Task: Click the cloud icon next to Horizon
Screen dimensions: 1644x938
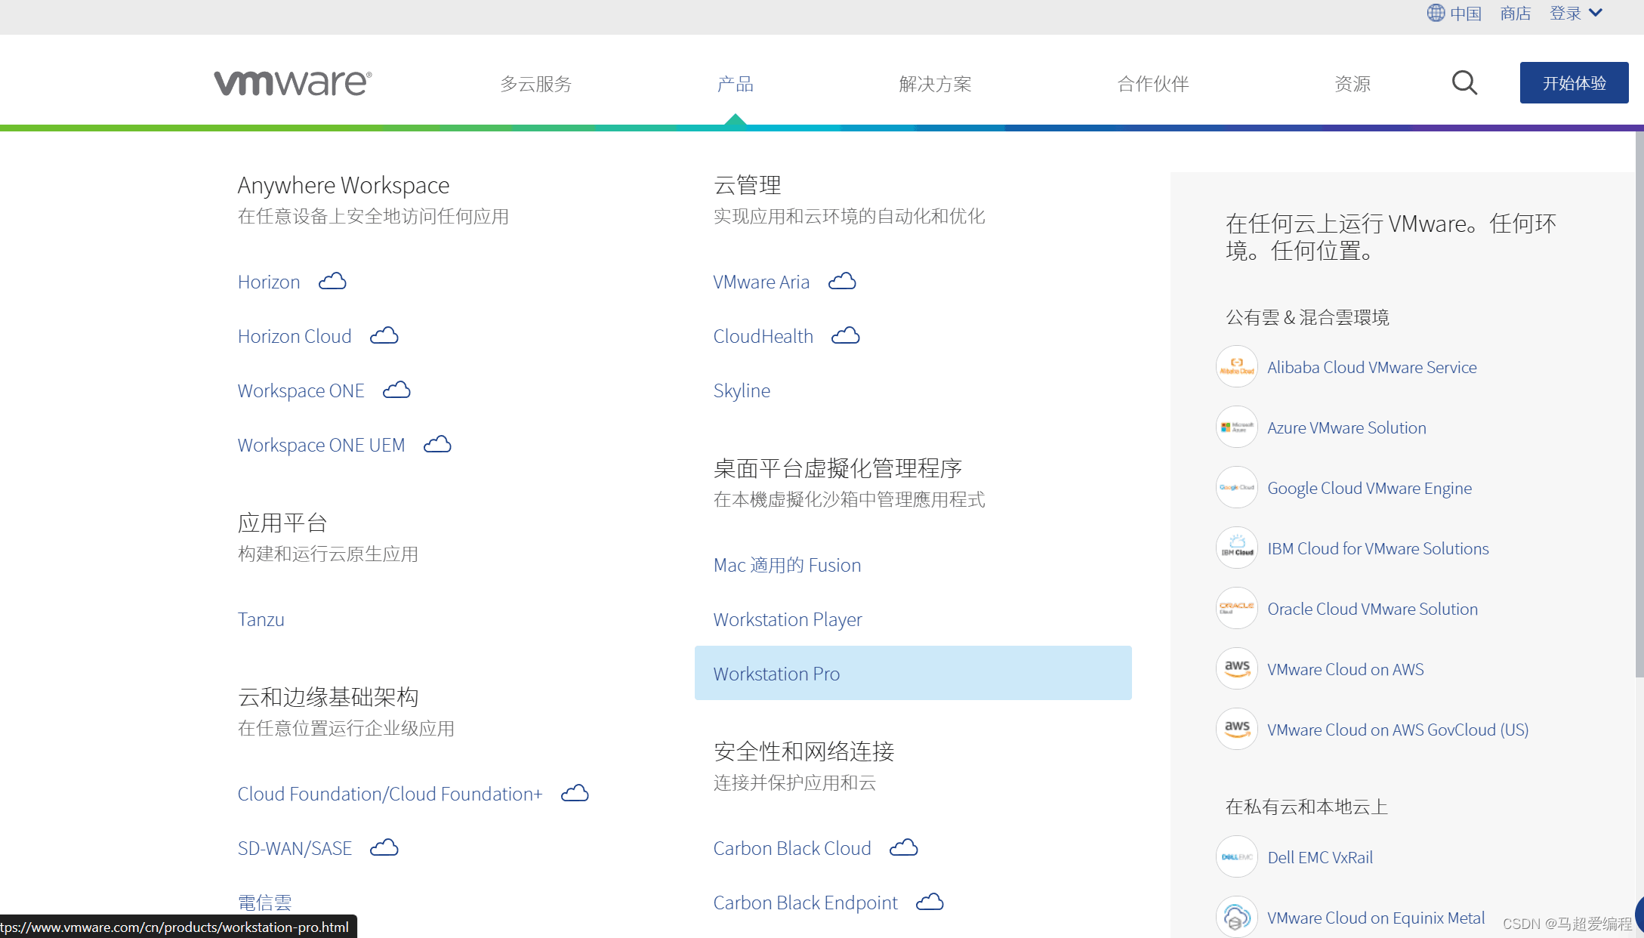Action: pyautogui.click(x=332, y=280)
